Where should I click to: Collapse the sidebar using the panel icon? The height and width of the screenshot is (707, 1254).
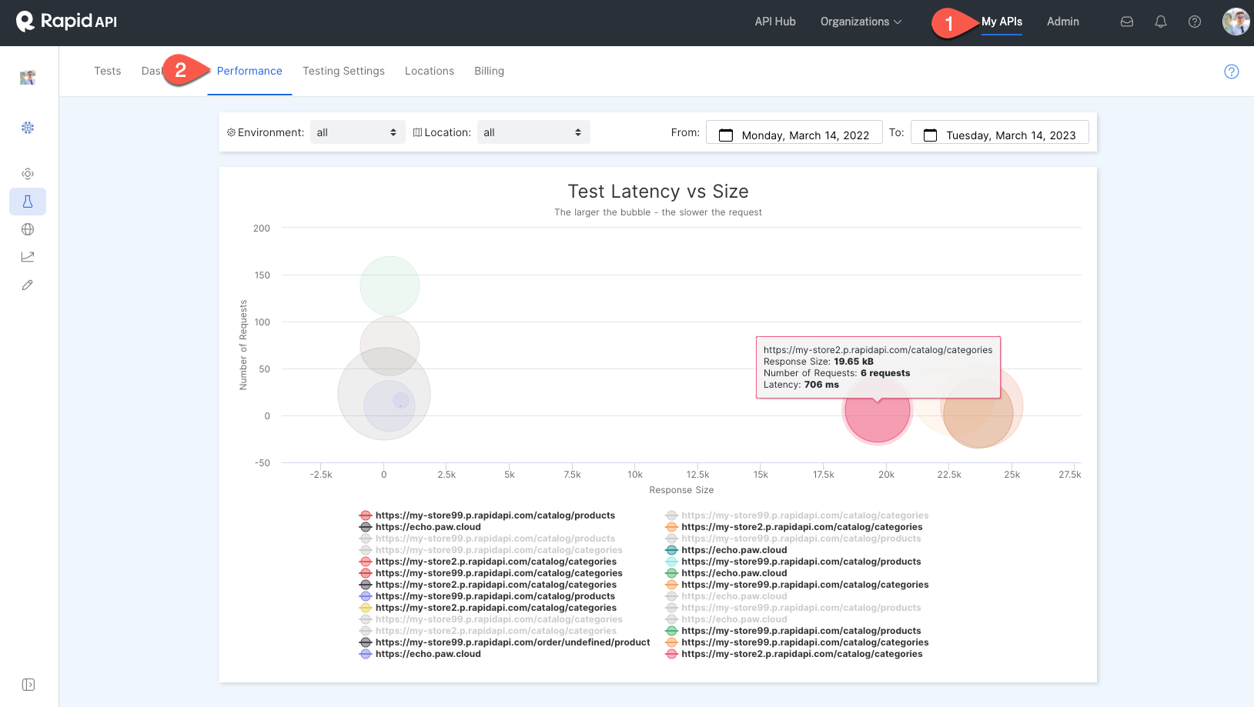tap(28, 685)
